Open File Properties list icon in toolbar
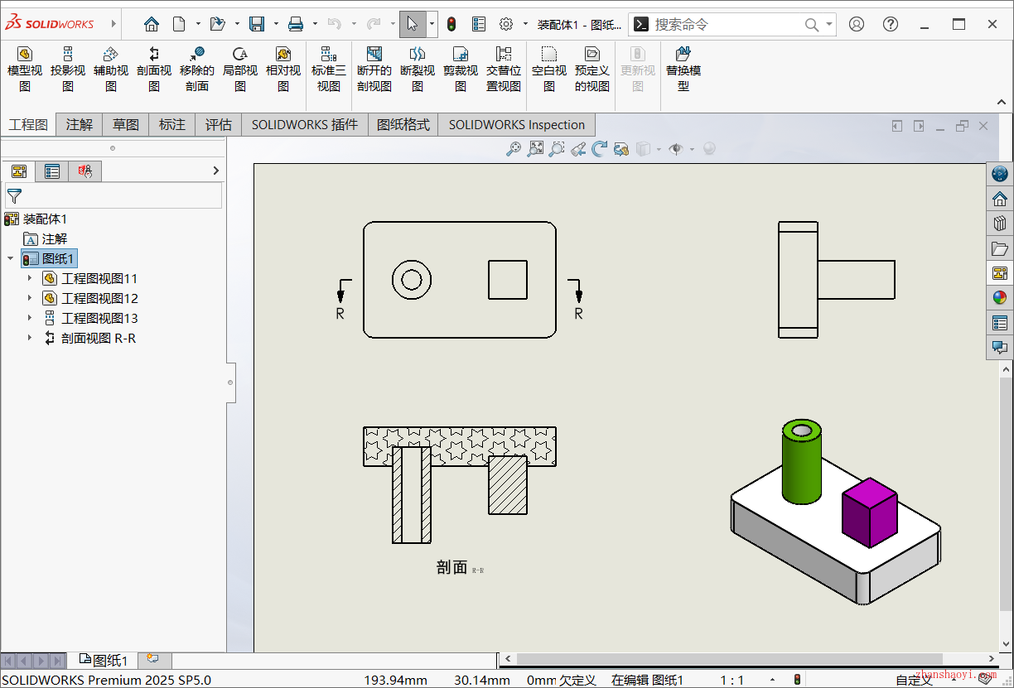The width and height of the screenshot is (1014, 688). pyautogui.click(x=479, y=24)
